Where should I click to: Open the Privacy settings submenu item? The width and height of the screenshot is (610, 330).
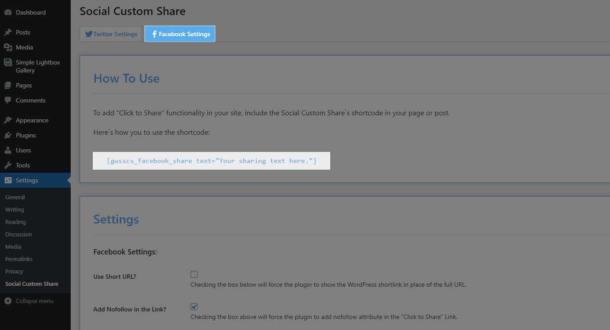[x=14, y=271]
